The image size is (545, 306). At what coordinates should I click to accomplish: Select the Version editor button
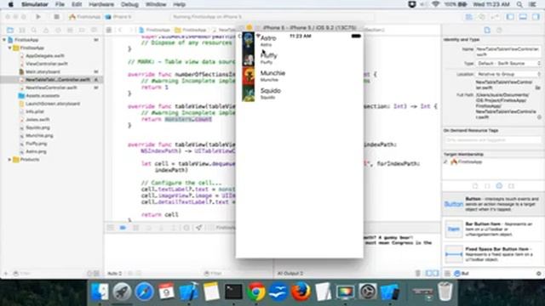coord(495,17)
